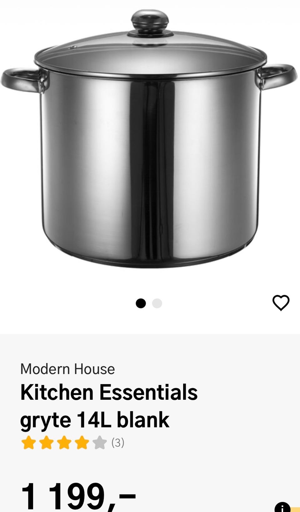Image resolution: width=300 pixels, height=512 pixels.
Task: Tap the 1 199,– price text
Action: [78, 496]
